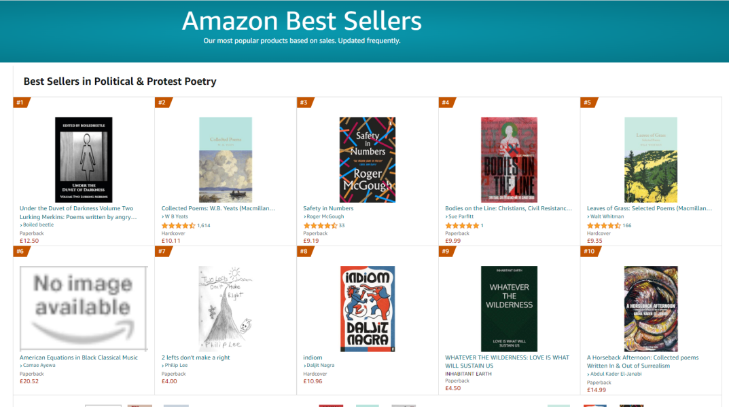Visit the Roger McGough author page link
Screen dimensions: 729x407
pyautogui.click(x=325, y=216)
